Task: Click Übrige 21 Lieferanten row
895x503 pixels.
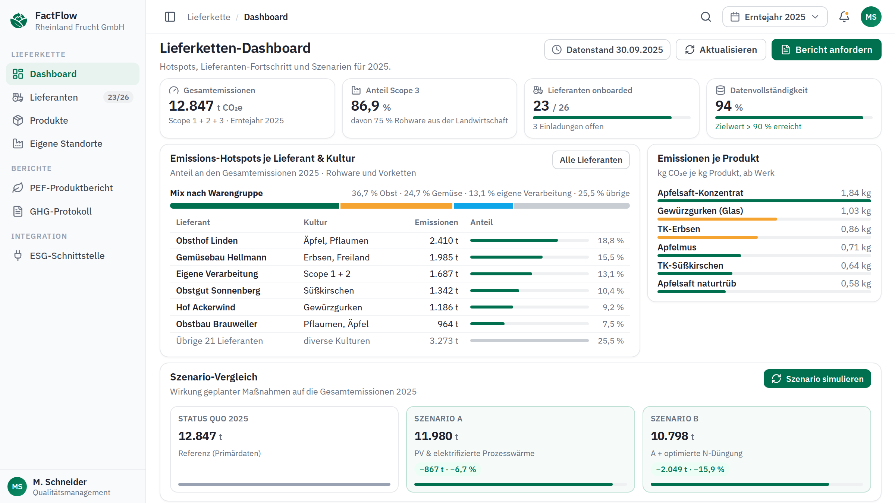Action: click(400, 341)
